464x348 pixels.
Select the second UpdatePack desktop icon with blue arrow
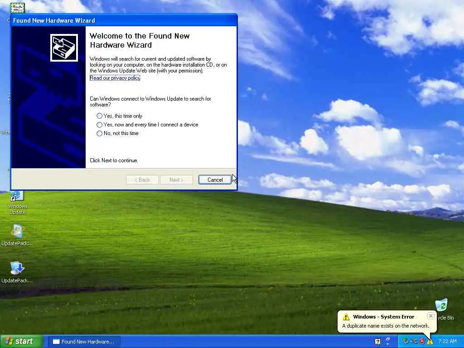pos(17,272)
